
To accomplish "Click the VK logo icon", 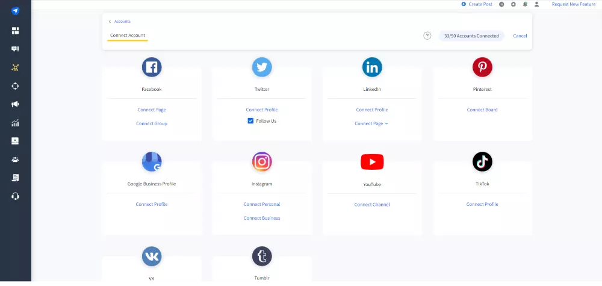I will [152, 256].
